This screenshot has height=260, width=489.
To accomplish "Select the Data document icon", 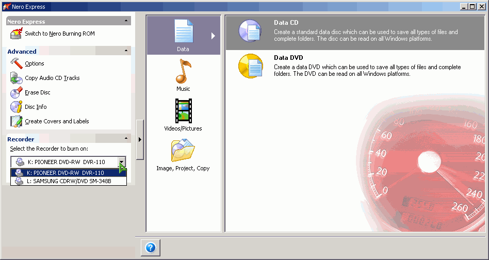I will (x=184, y=31).
